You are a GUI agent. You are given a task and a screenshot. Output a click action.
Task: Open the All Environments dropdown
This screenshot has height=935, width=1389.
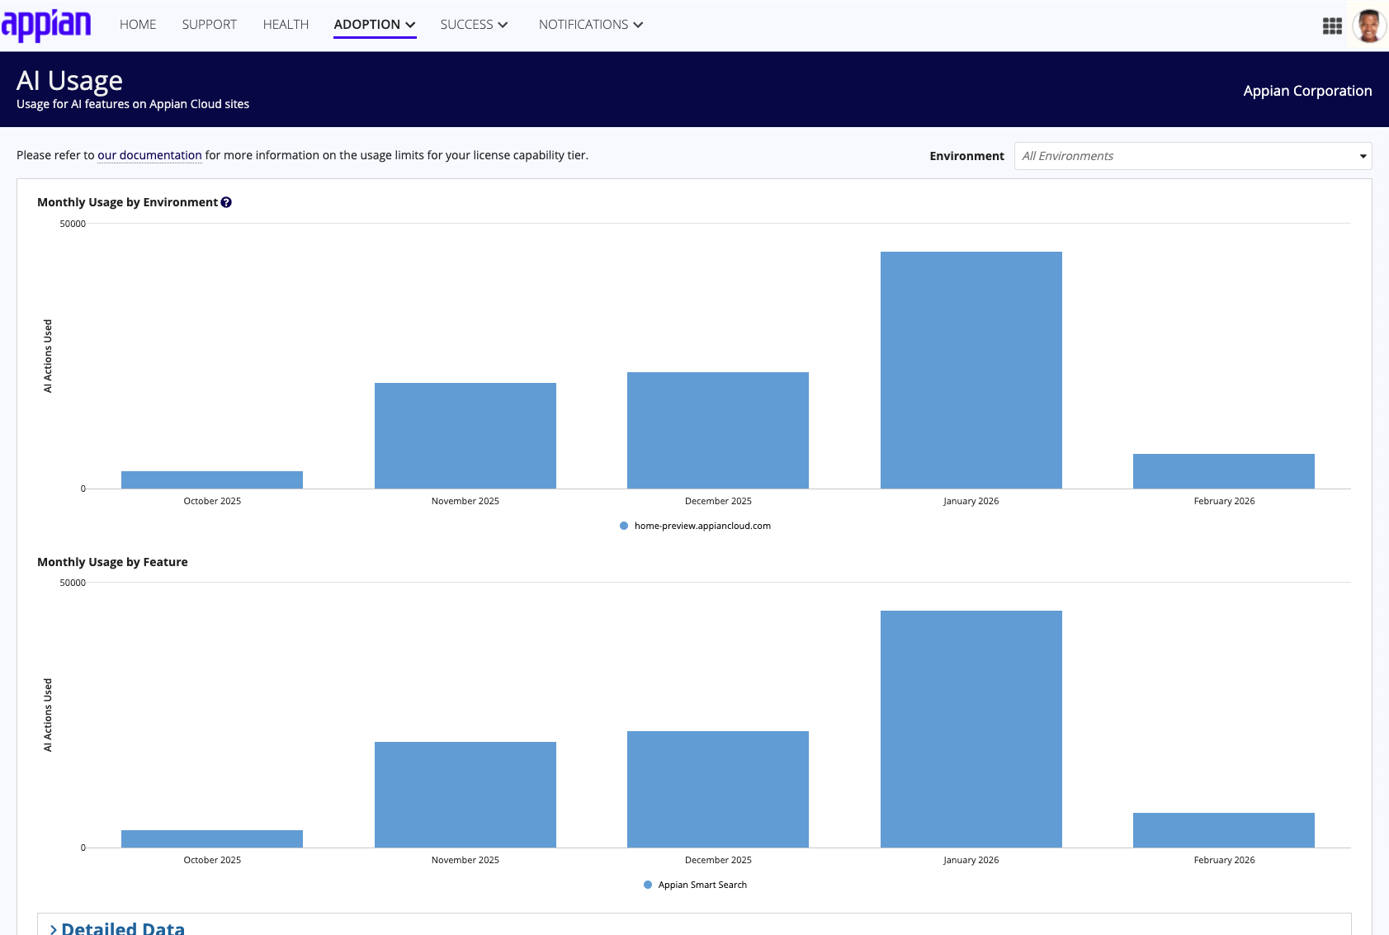click(x=1193, y=156)
